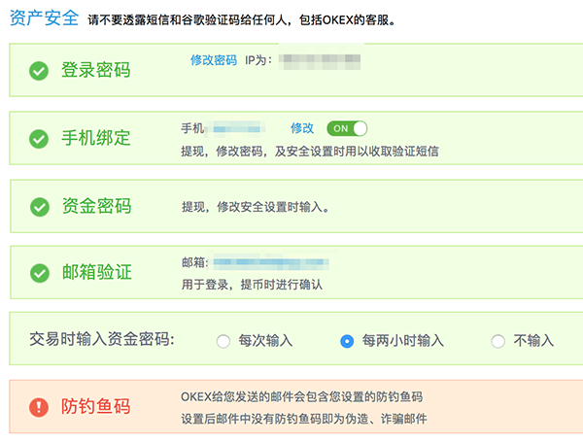The height and width of the screenshot is (443, 583).
Task: Click the 资金密码 heading
Action: point(96,206)
